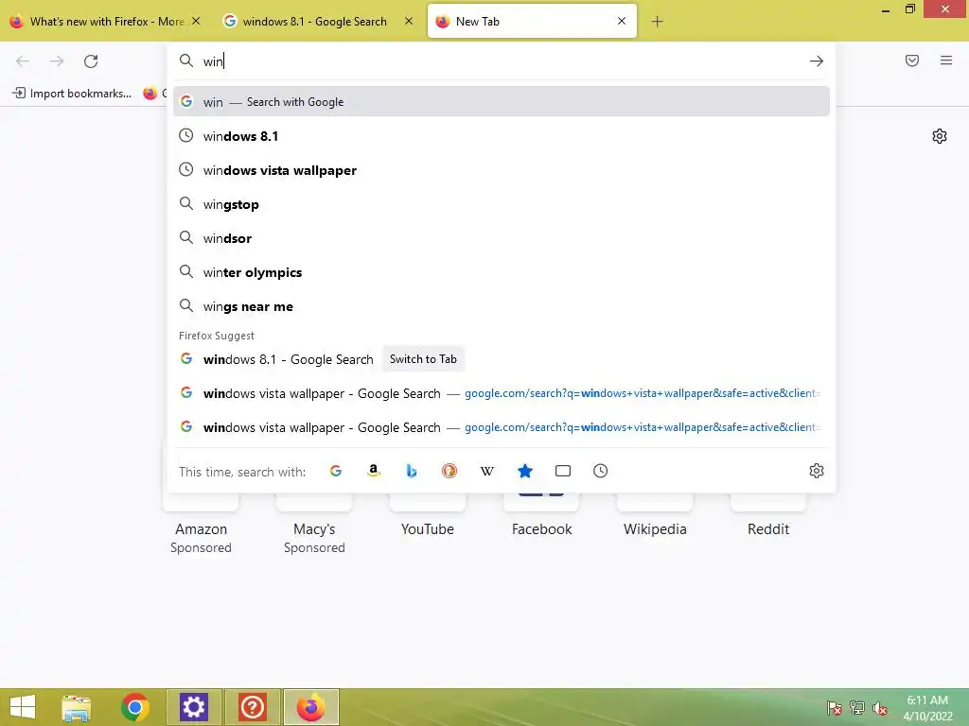Image resolution: width=969 pixels, height=726 pixels.
Task: Search this time with Amazon icon
Action: 373,471
